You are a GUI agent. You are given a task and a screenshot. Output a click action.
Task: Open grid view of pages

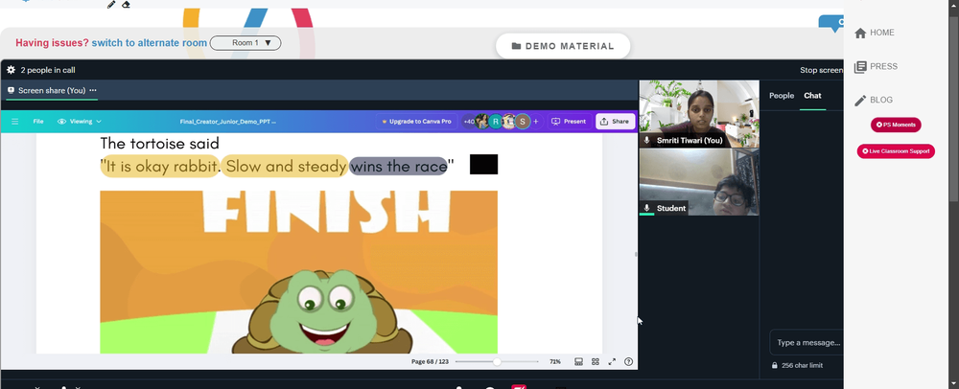tap(596, 361)
